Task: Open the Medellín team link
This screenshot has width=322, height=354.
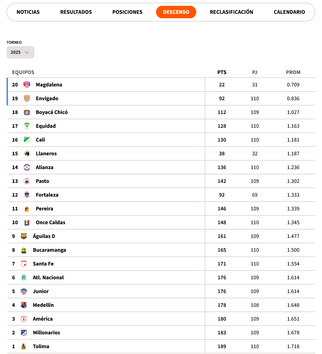Action: [43, 305]
